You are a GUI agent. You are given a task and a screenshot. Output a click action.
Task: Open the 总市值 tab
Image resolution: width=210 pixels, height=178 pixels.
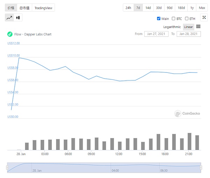pyautogui.click(x=24, y=8)
